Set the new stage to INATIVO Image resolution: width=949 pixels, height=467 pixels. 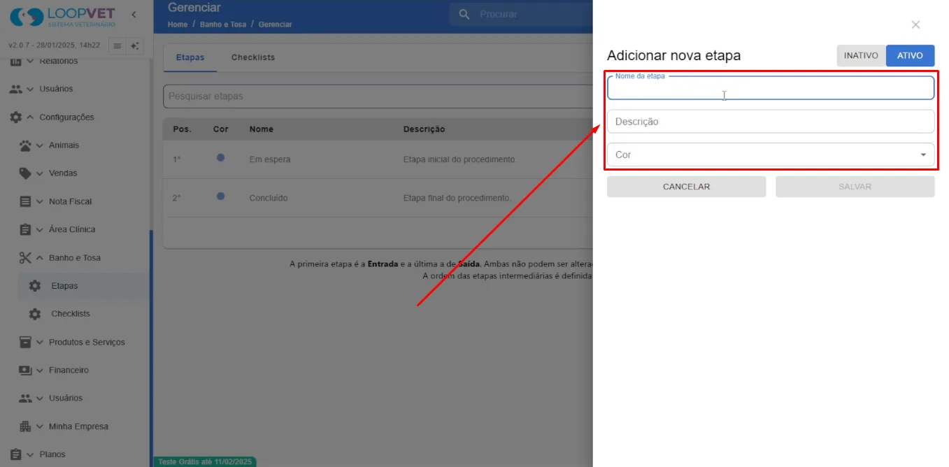click(861, 55)
